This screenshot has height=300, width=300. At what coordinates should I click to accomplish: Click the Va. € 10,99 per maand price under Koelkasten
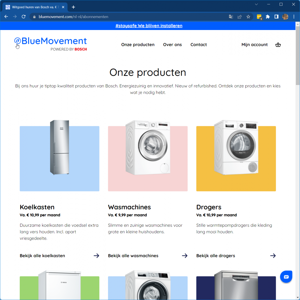tap(40, 215)
